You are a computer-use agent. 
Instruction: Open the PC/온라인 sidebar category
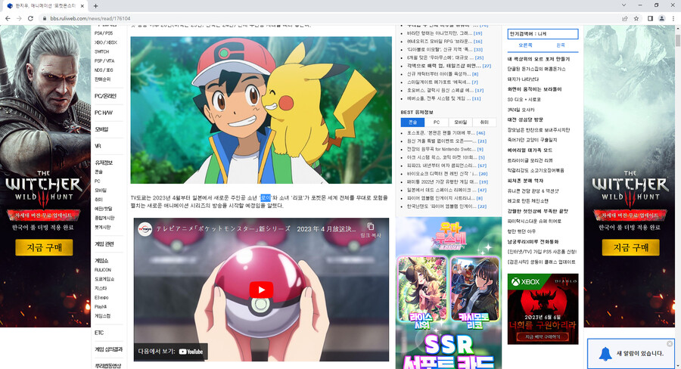click(105, 96)
